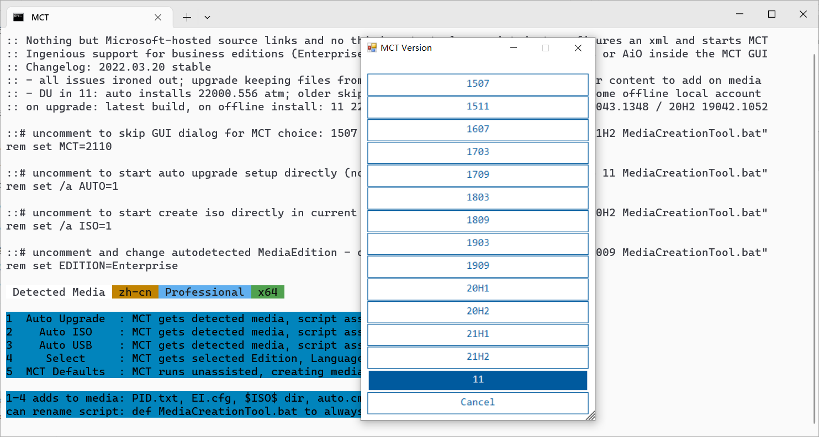This screenshot has width=819, height=437.
Task: Select the 1809 version button
Action: click(x=478, y=220)
